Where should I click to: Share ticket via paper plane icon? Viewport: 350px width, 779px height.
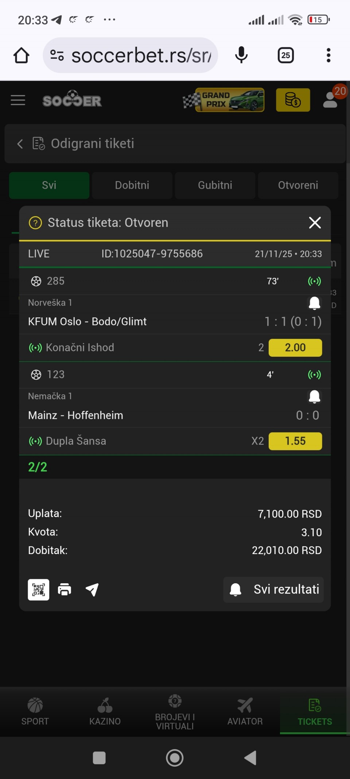tap(92, 589)
